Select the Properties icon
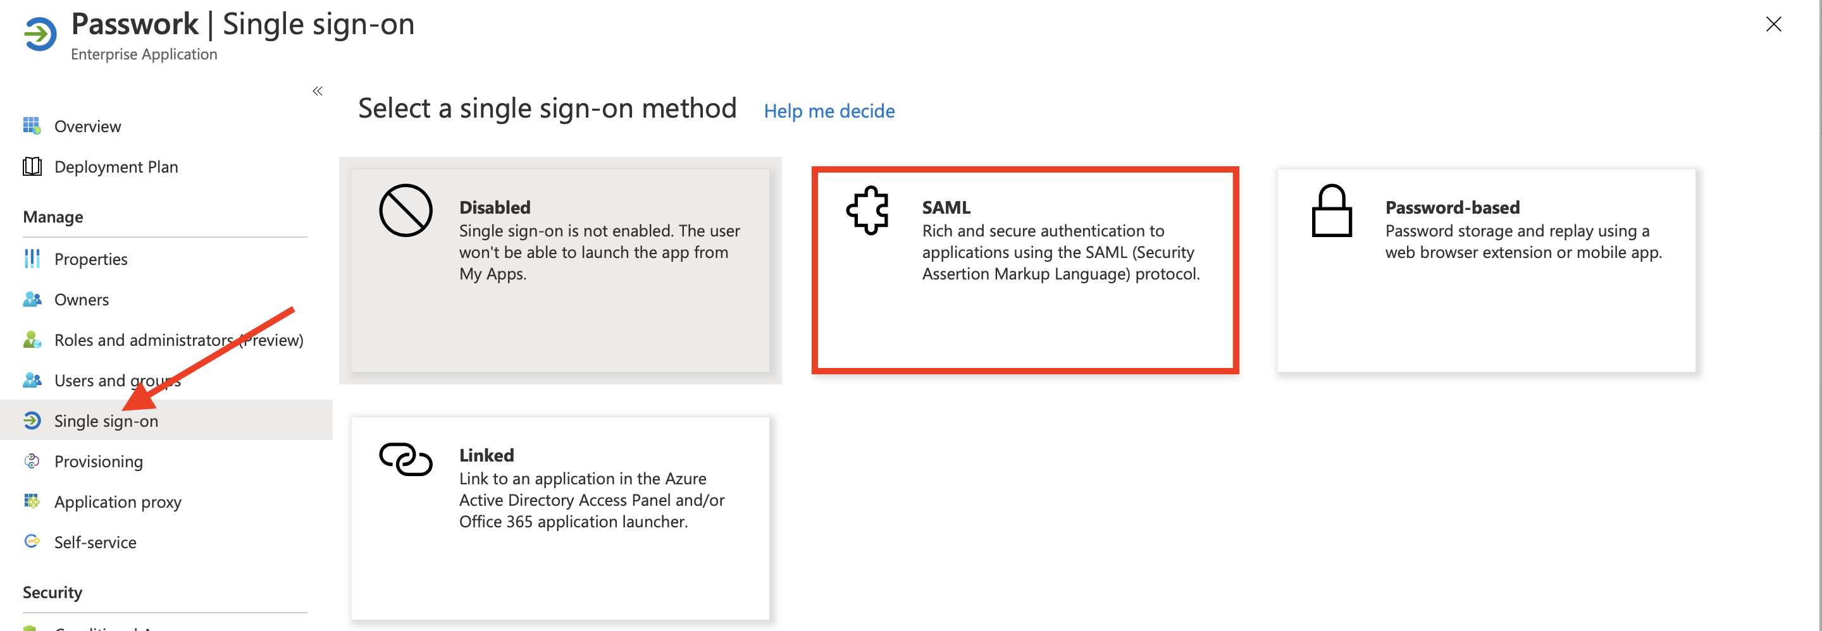This screenshot has height=631, width=1822. (x=32, y=259)
